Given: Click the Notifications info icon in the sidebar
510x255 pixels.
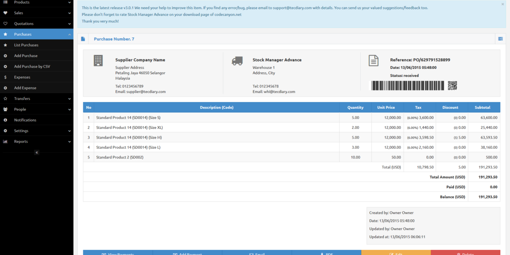Looking at the screenshot, I should click(5, 120).
